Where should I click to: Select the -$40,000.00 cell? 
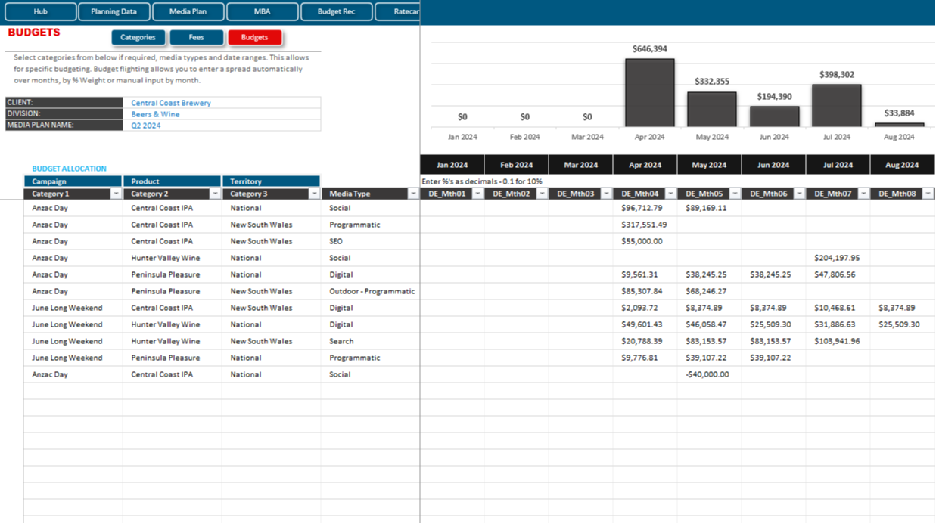[709, 374]
